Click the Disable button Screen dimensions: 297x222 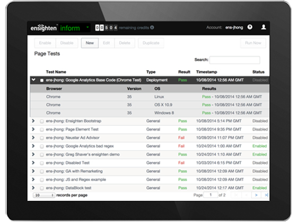pos(67,43)
